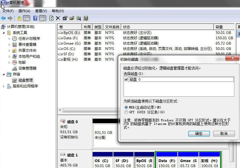
Task: Click the 性能 monitor icon
Action: tap(15, 62)
